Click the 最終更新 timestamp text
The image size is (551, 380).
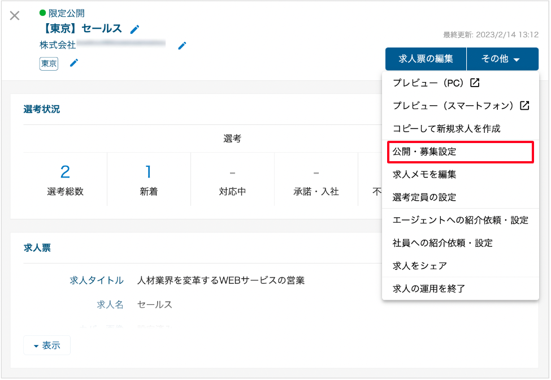pyautogui.click(x=491, y=35)
